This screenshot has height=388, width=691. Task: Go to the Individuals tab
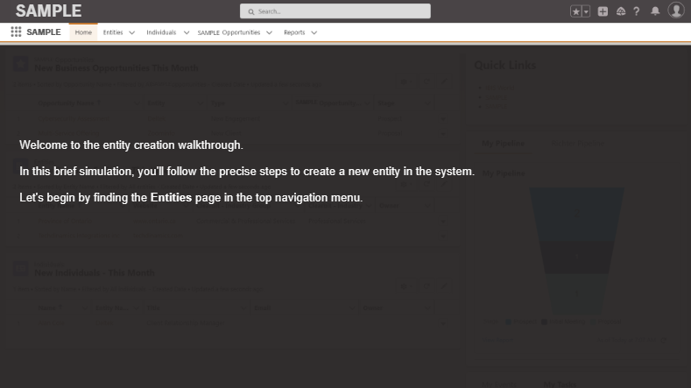[x=161, y=32]
